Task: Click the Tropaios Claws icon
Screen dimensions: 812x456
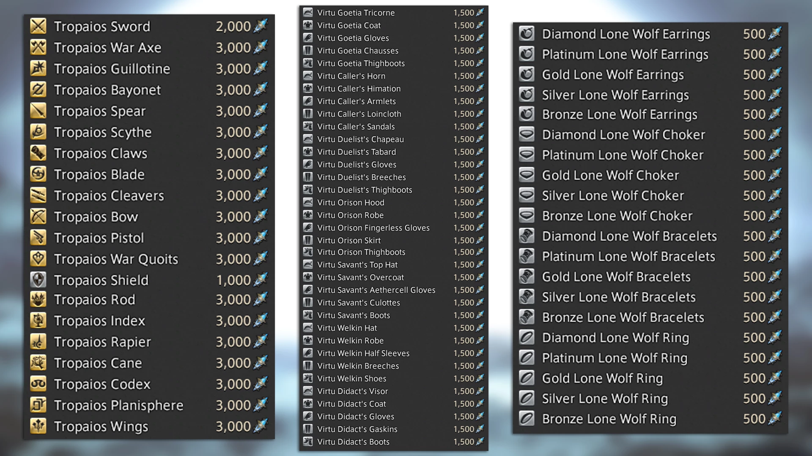Action: click(38, 153)
